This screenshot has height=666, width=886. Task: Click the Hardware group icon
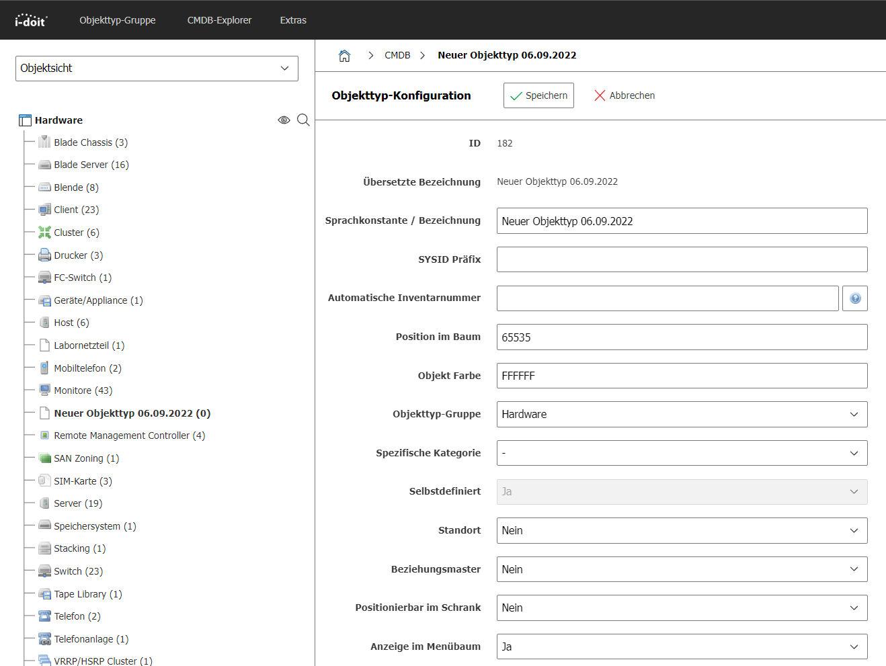point(26,120)
